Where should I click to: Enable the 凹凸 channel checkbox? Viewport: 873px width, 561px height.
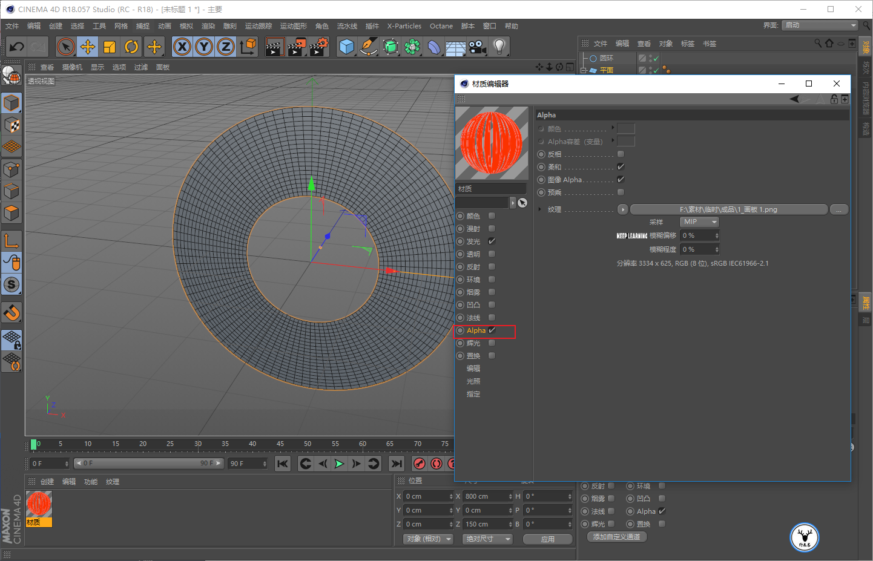point(492,305)
